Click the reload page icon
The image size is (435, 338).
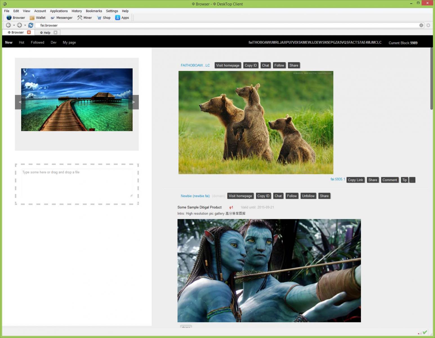[31, 25]
